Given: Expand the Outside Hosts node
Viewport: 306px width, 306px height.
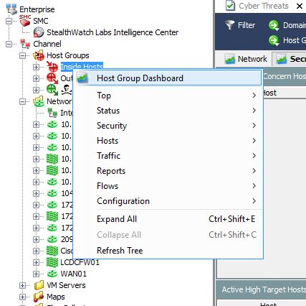Looking at the screenshot, I should pos(36,78).
